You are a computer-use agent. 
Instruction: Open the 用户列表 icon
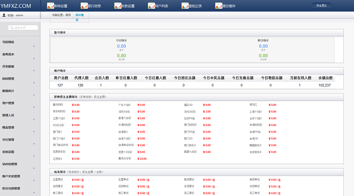151,6
